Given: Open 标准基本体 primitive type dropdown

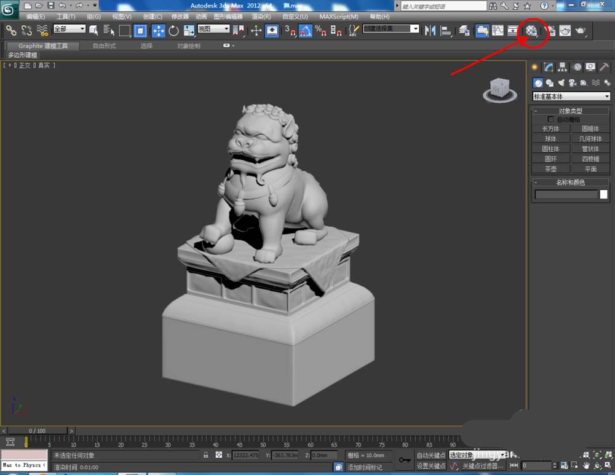Looking at the screenshot, I should pos(571,96).
